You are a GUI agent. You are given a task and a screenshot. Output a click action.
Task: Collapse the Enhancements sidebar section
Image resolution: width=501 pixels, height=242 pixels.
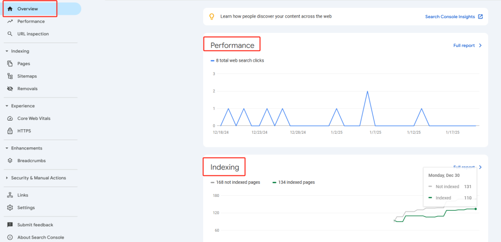coord(7,148)
